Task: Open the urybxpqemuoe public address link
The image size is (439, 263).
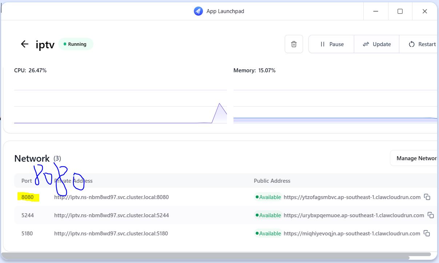Action: click(354, 215)
